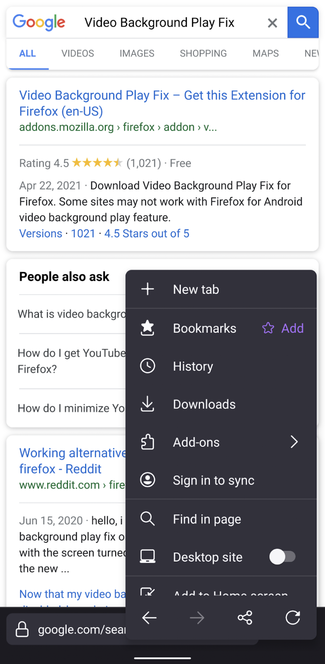The width and height of the screenshot is (325, 664).
Task: Go forward with the right arrow
Action: pos(197,618)
